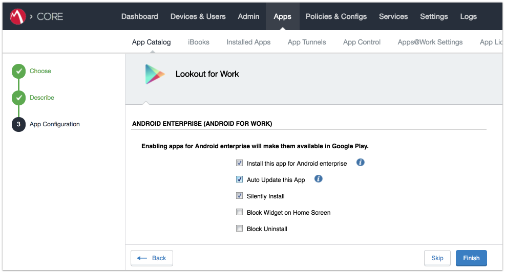Click the Google Play store icon
Screen dimensions: 505x273
155,74
